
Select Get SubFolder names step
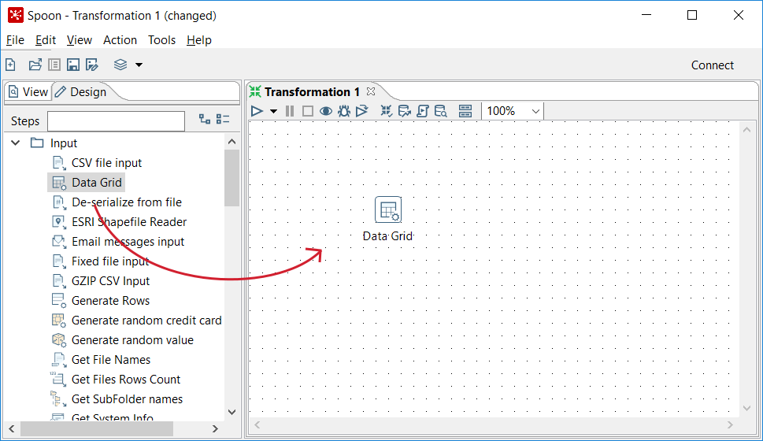pos(127,399)
